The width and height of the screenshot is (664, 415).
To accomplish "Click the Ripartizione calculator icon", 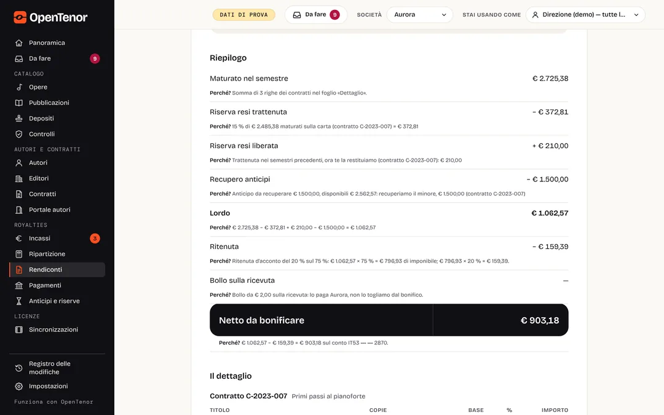I will [18, 254].
